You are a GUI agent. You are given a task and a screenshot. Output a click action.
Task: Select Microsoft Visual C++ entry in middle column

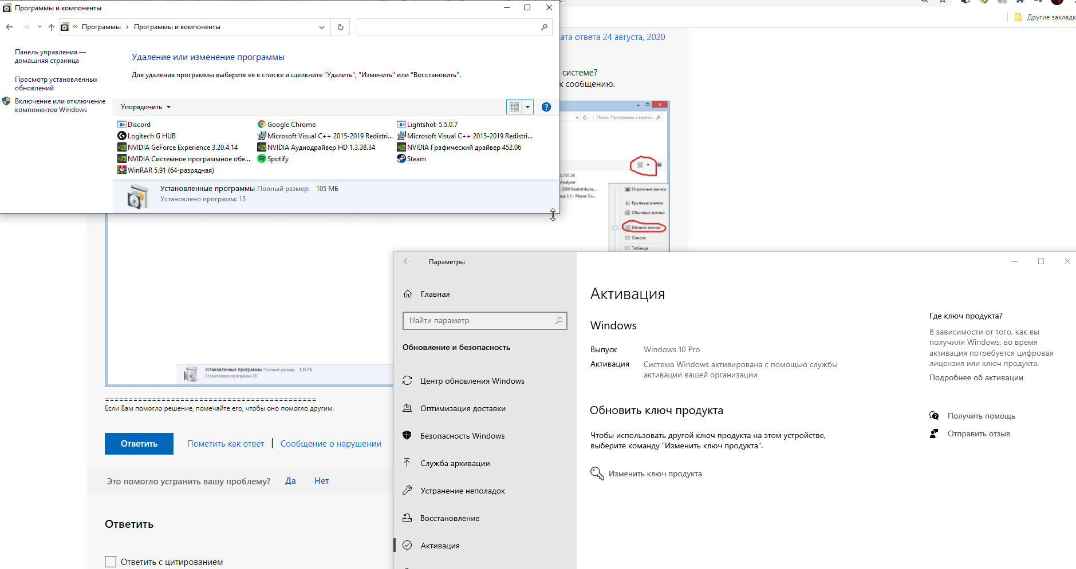[325, 136]
